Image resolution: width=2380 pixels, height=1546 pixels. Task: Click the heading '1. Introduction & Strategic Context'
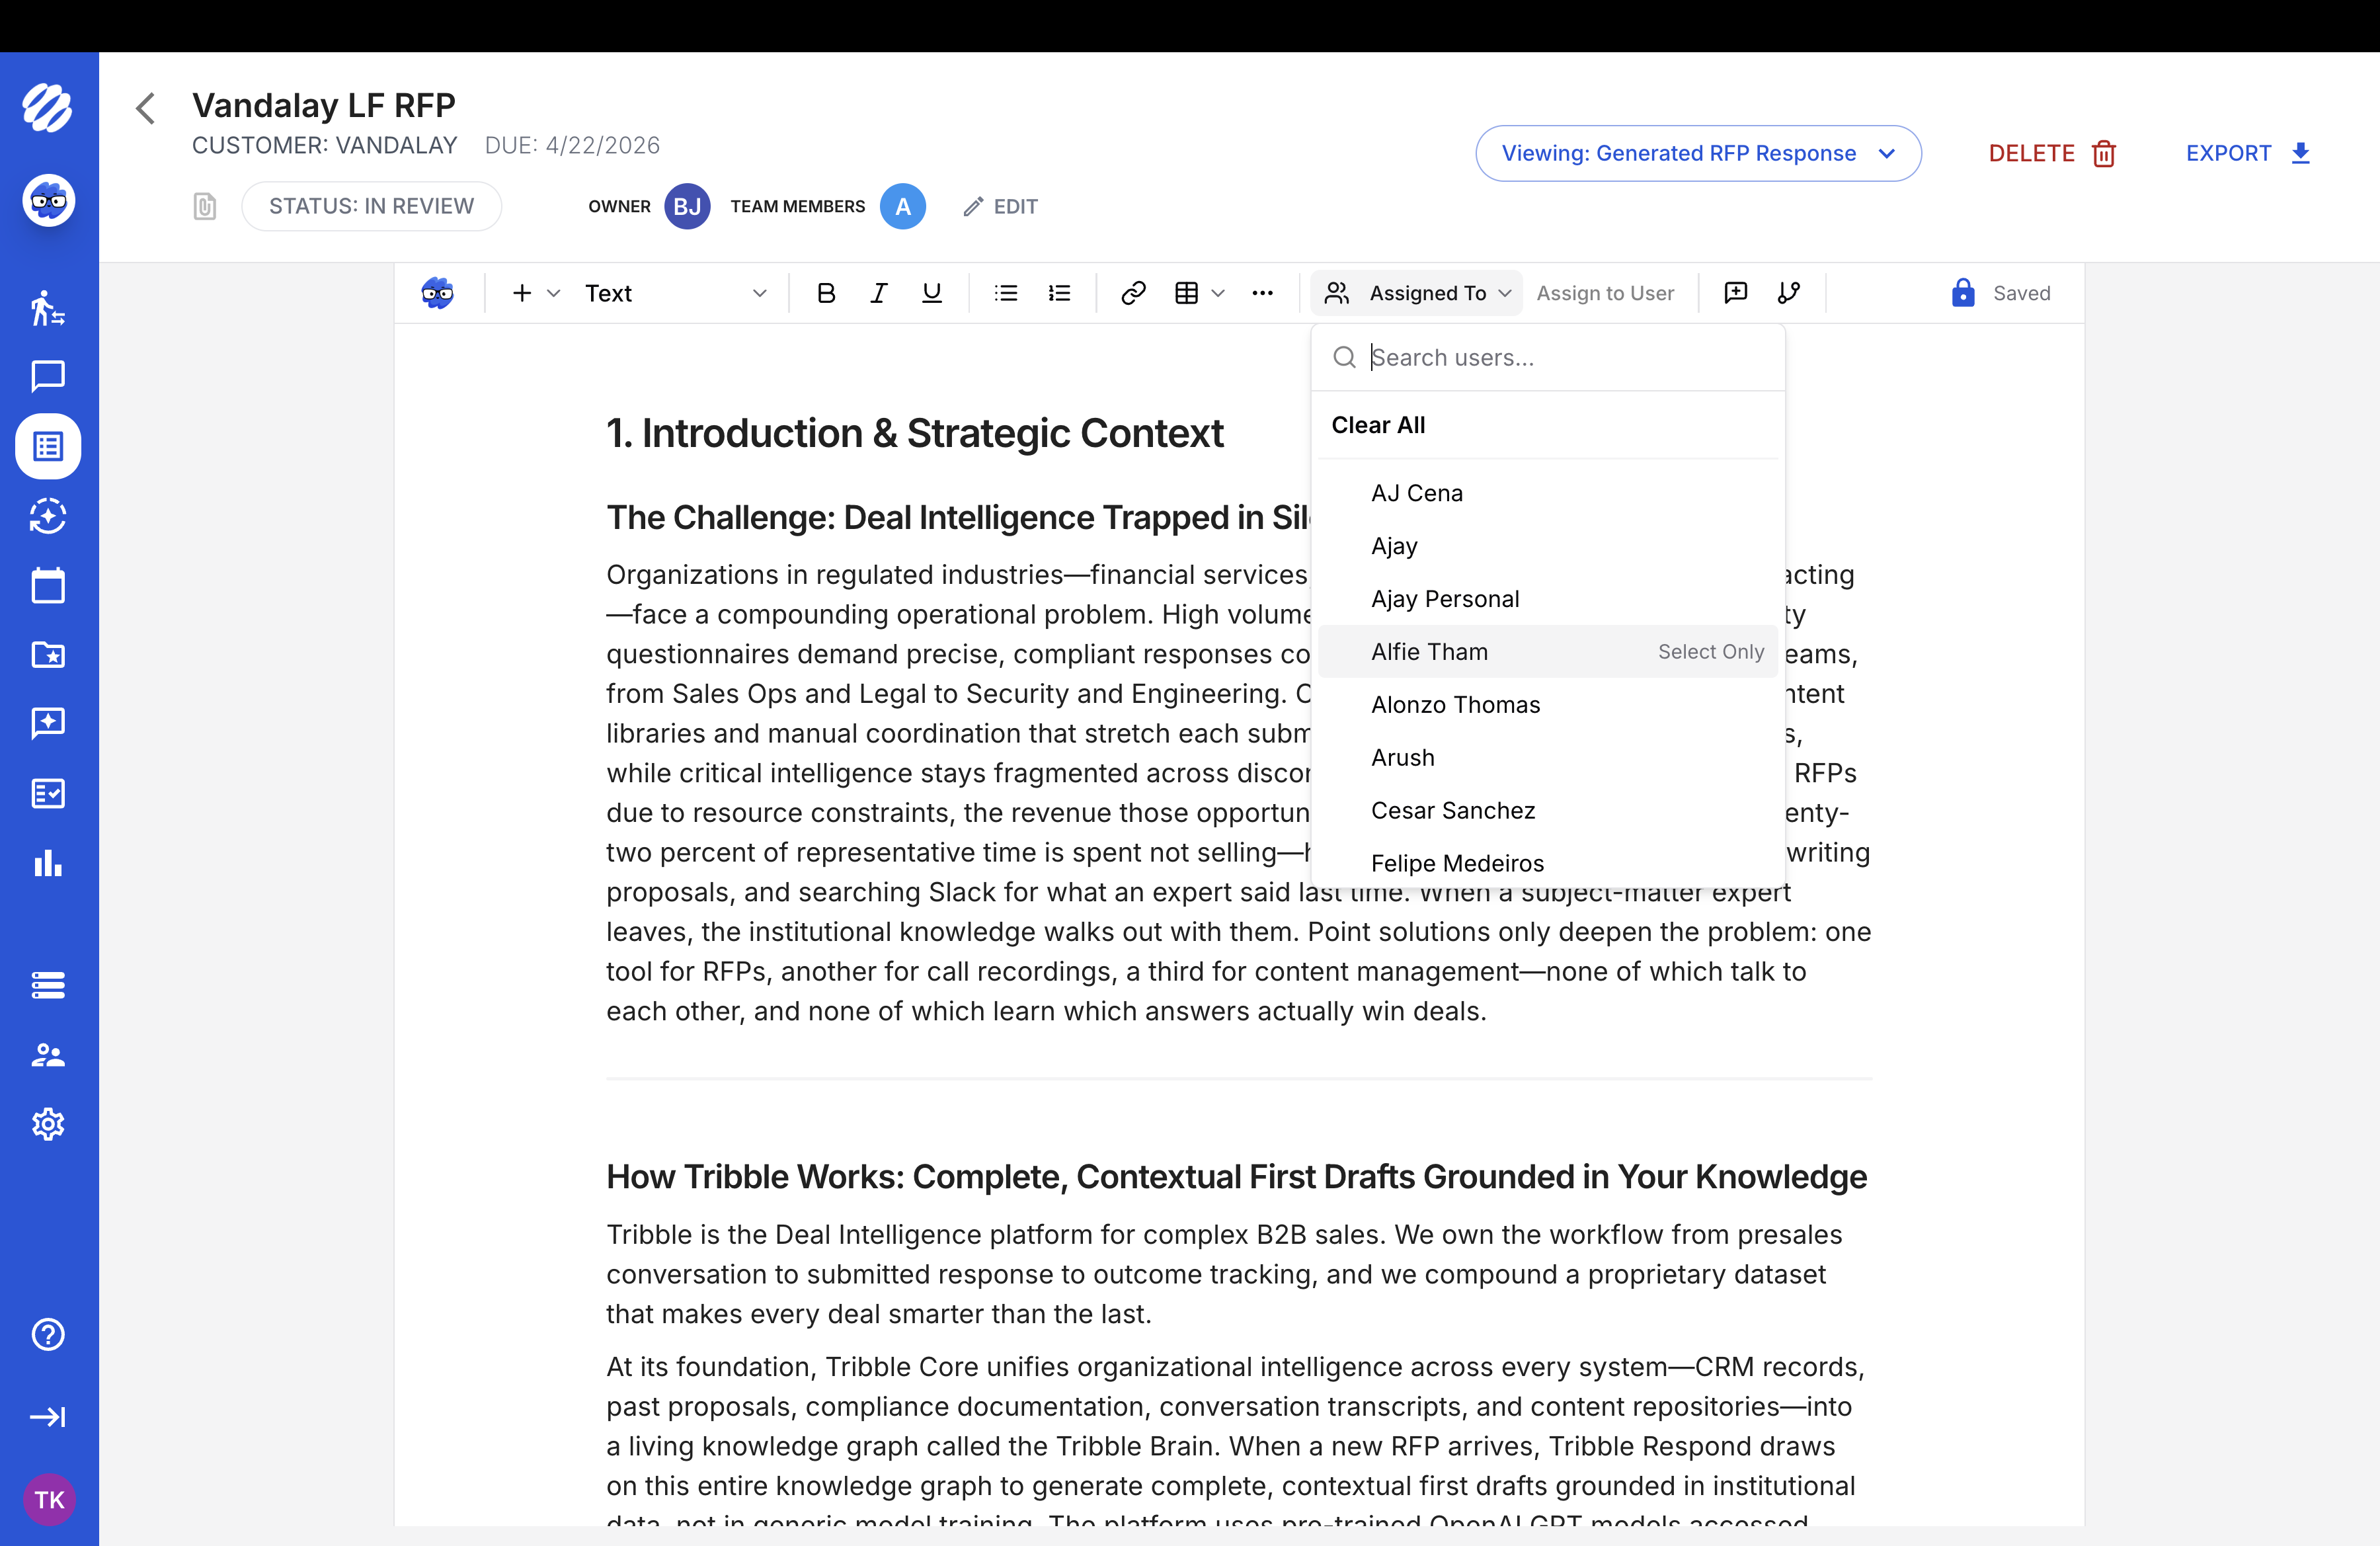point(914,434)
